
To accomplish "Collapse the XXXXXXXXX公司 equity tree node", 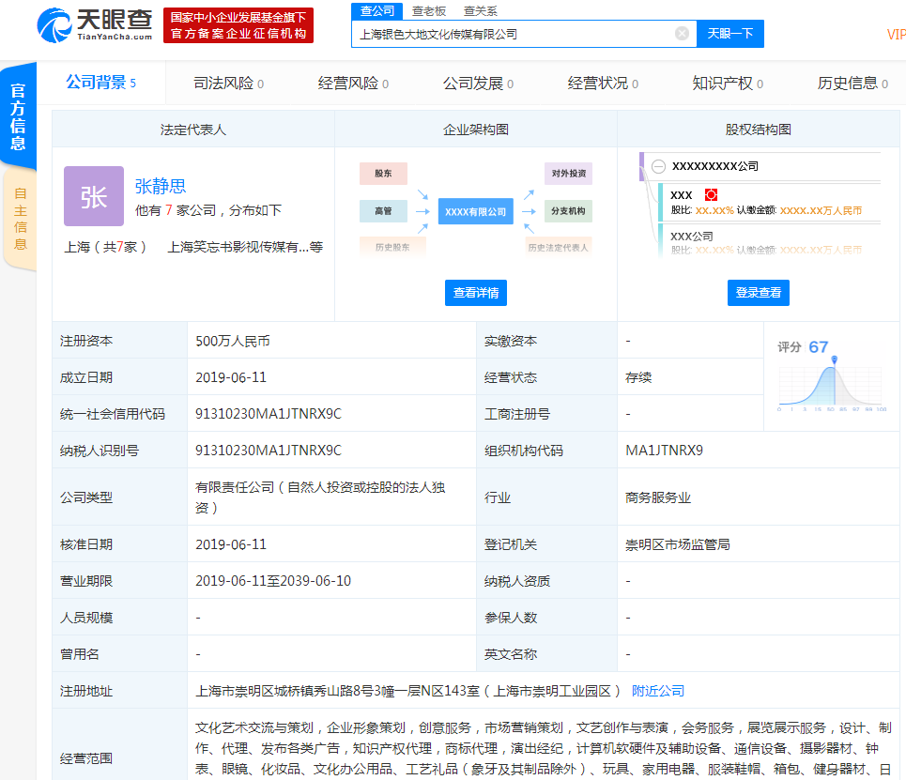I will (x=658, y=166).
